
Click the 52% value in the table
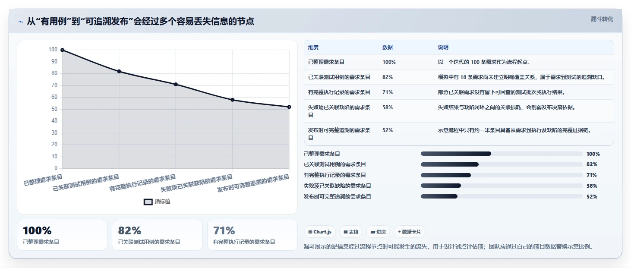(x=388, y=130)
